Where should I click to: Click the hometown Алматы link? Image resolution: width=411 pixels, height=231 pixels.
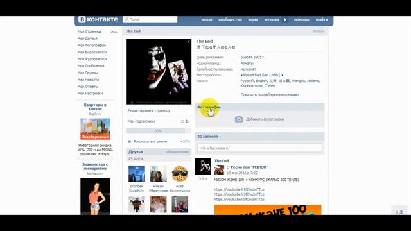coord(247,63)
